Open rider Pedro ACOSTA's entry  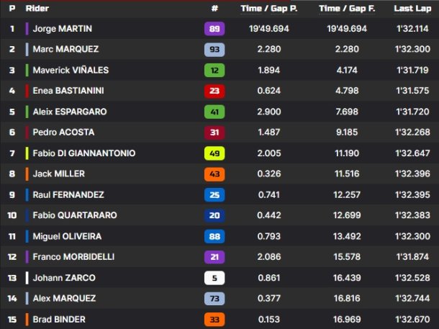click(x=63, y=132)
